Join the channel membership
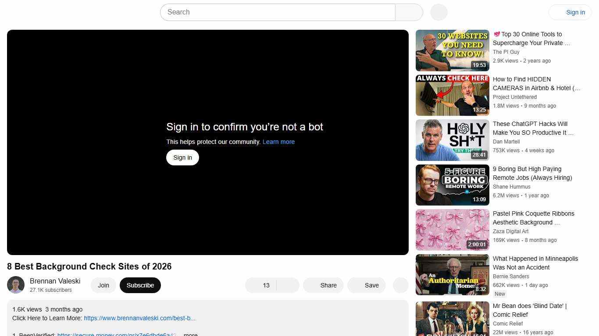This screenshot has width=599, height=336. (x=103, y=285)
